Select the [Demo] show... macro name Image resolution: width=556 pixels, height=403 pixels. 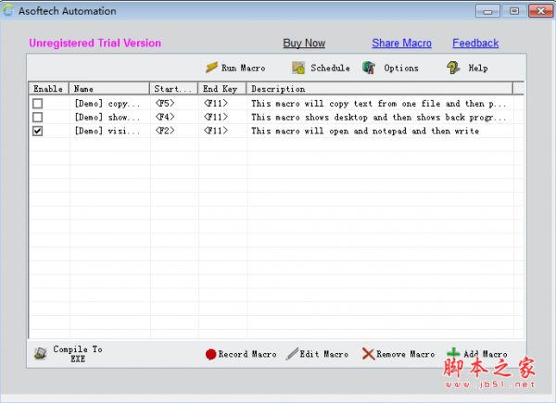(107, 118)
